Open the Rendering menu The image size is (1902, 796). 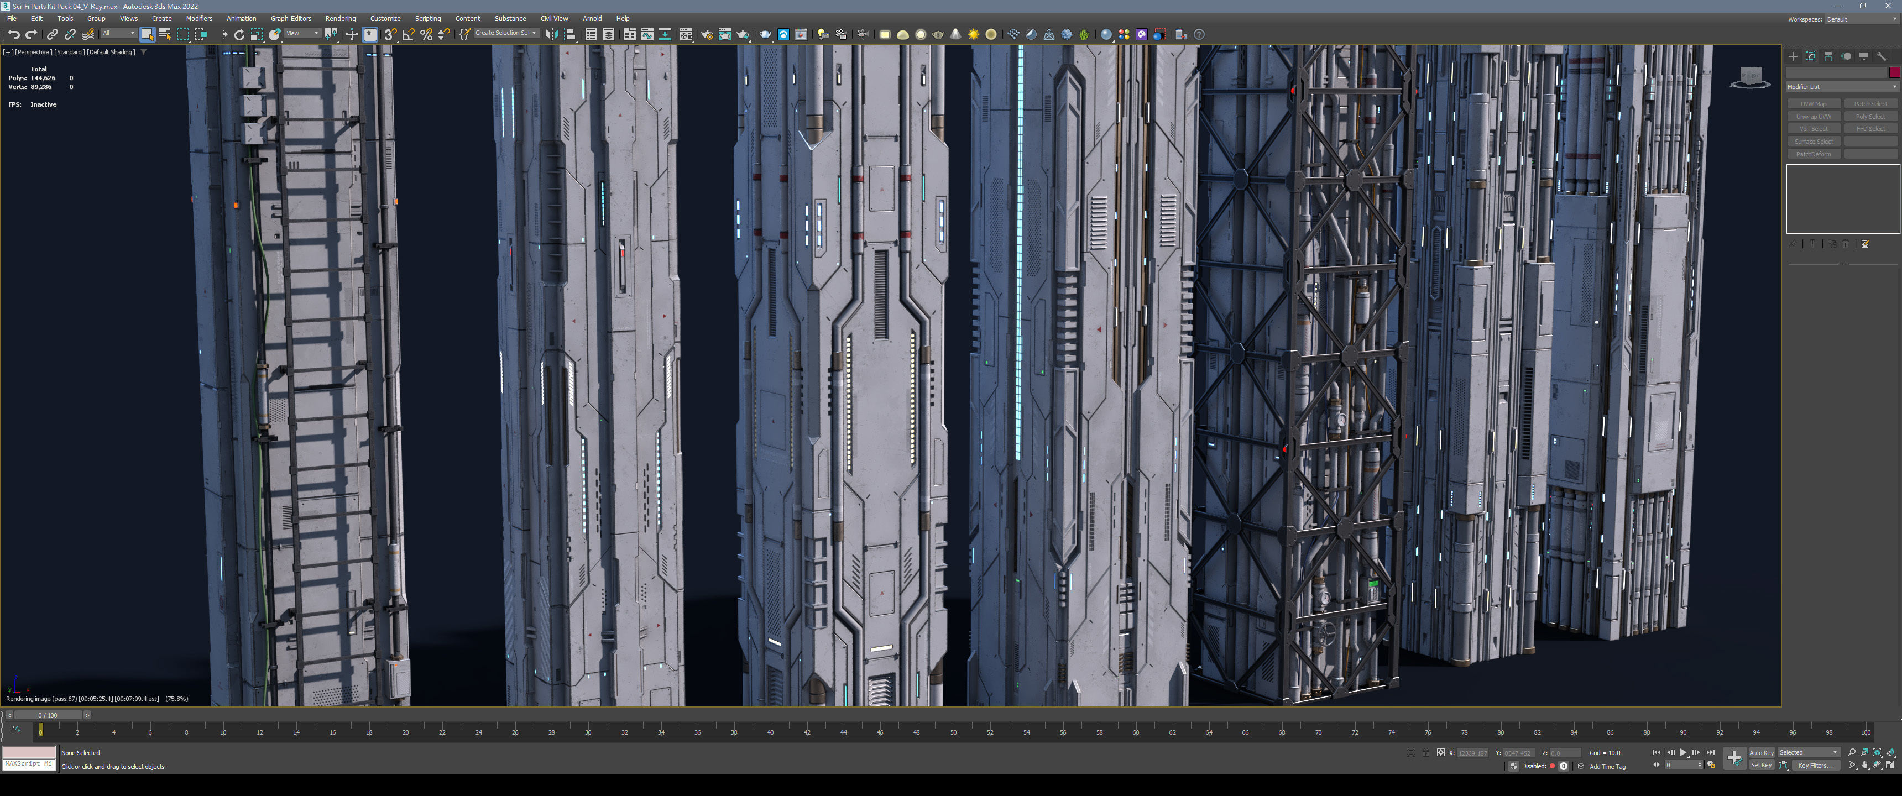341,18
